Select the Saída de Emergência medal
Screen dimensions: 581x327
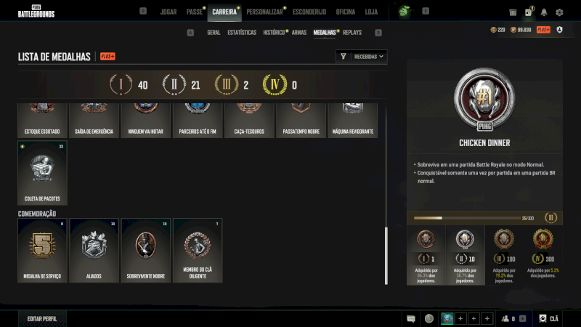coord(94,121)
